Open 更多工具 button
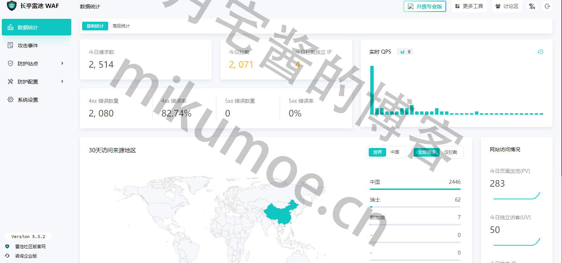Image resolution: width=562 pixels, height=263 pixels. click(x=469, y=6)
